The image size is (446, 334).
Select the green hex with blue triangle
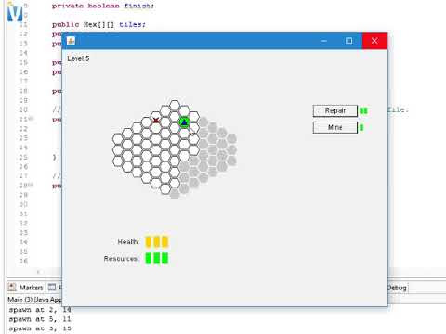(184, 122)
